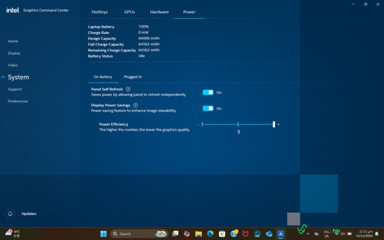Click battery icon in system tray

pos(350,234)
